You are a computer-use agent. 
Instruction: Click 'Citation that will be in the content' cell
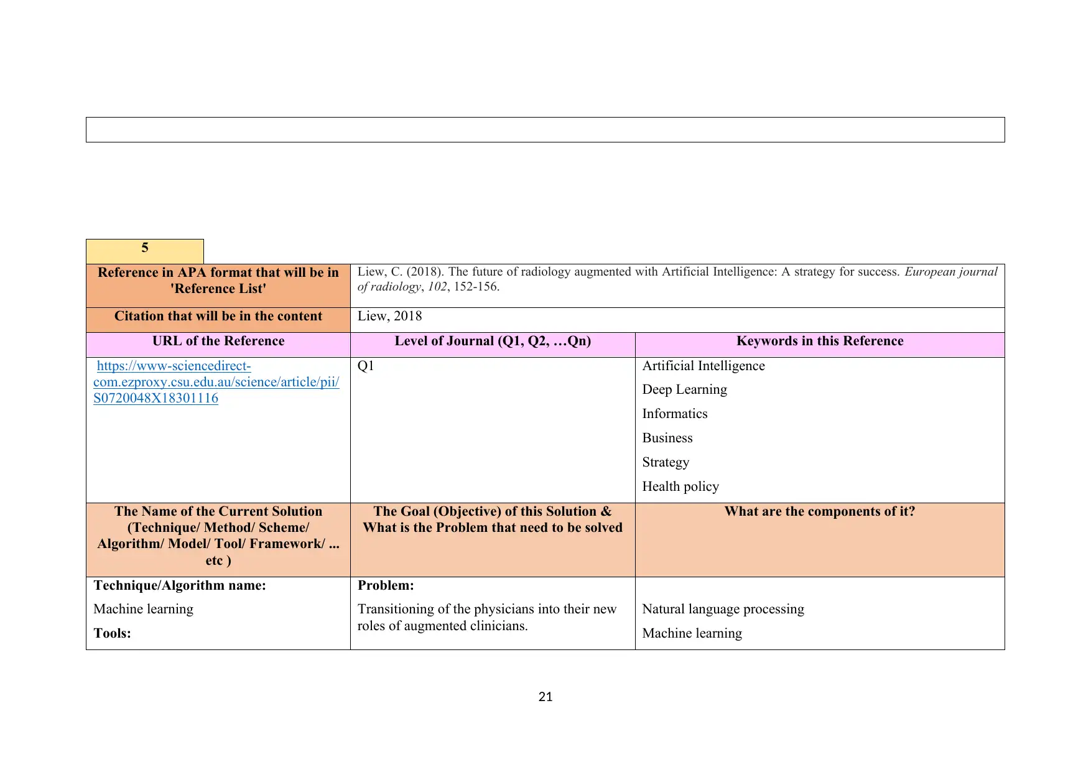[218, 320]
